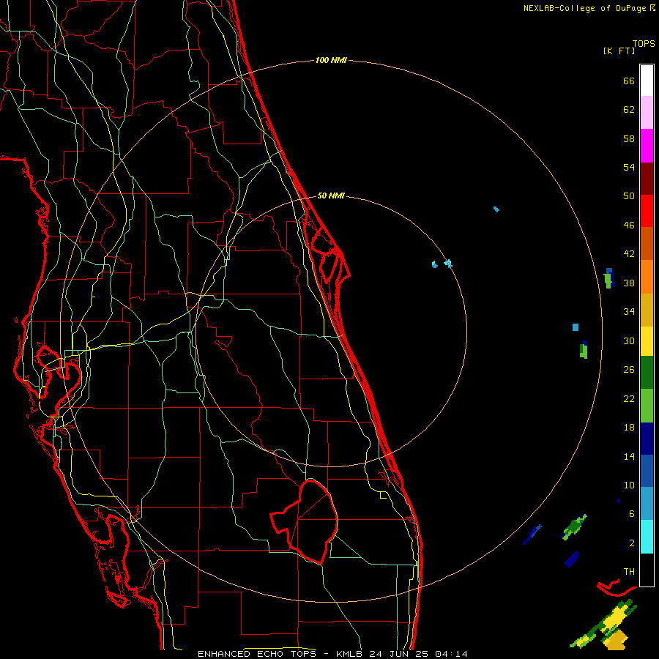Click the 42 legend value

coord(629,254)
